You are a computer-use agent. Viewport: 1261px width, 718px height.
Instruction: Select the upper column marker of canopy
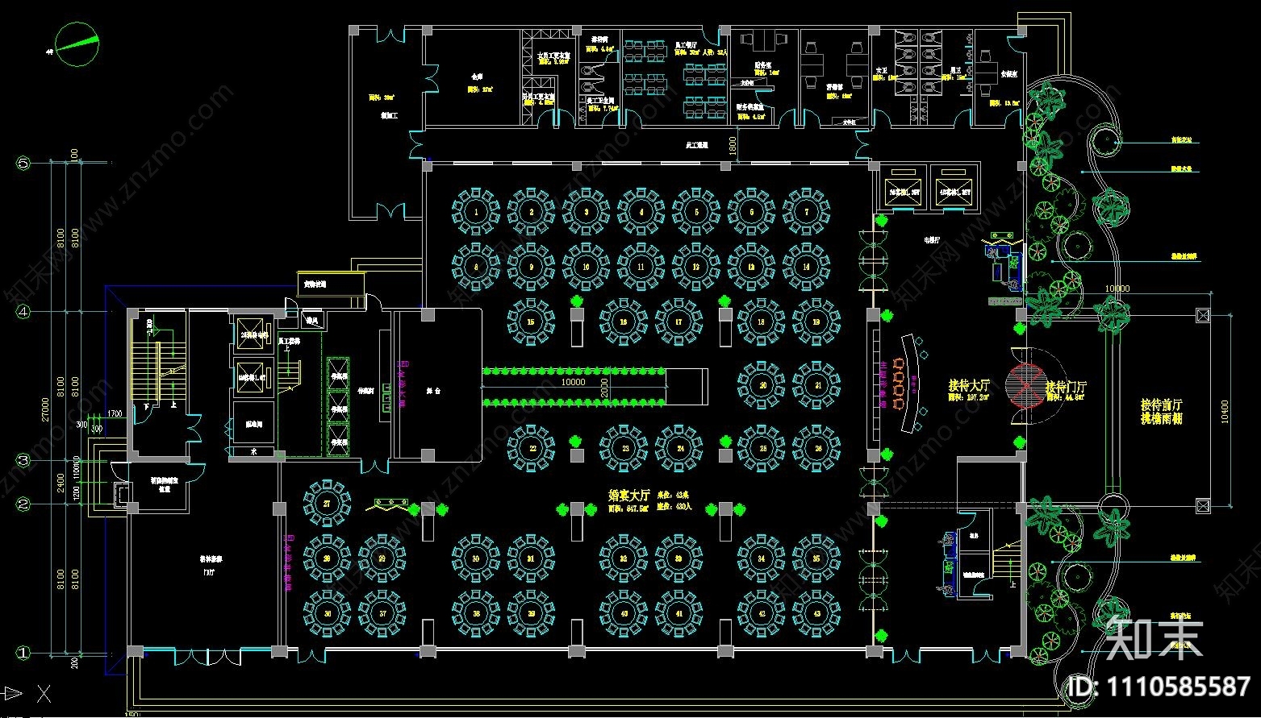1203,315
